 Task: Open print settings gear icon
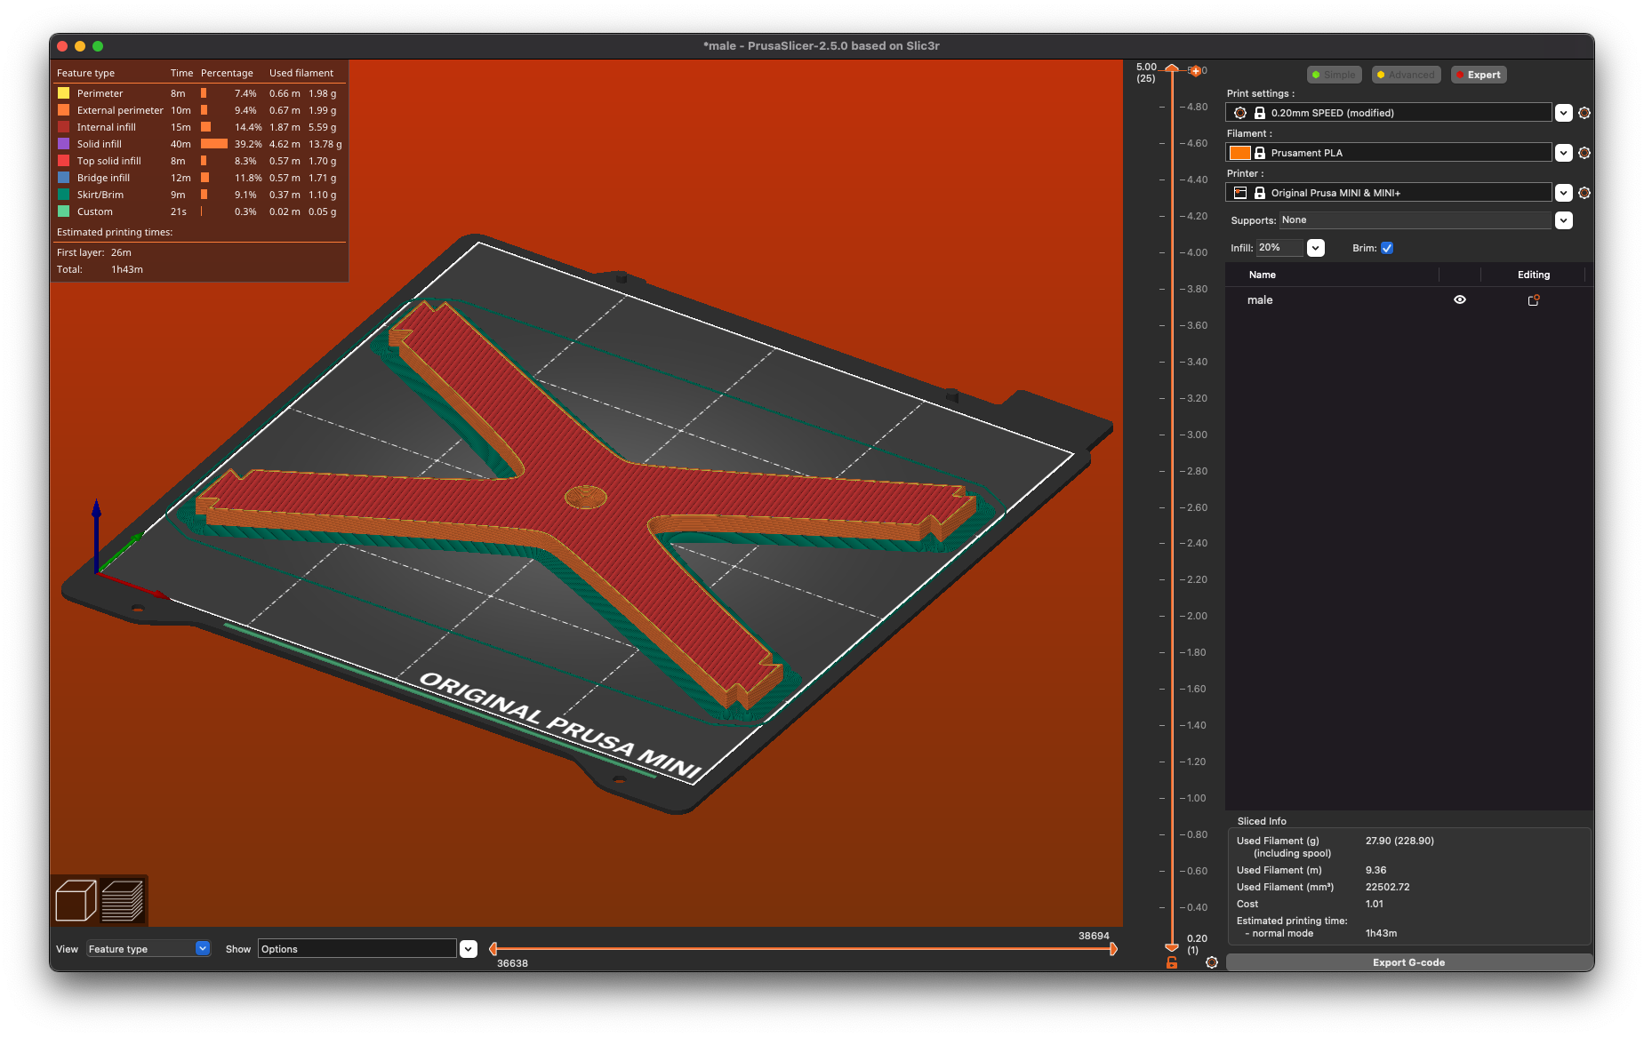click(x=1584, y=113)
